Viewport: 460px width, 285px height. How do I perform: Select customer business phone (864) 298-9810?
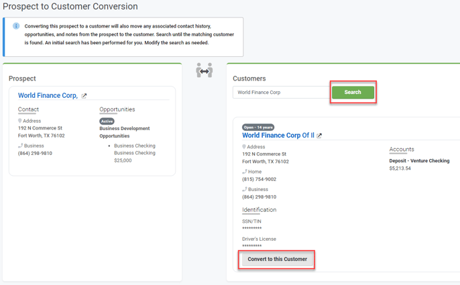tap(259, 197)
